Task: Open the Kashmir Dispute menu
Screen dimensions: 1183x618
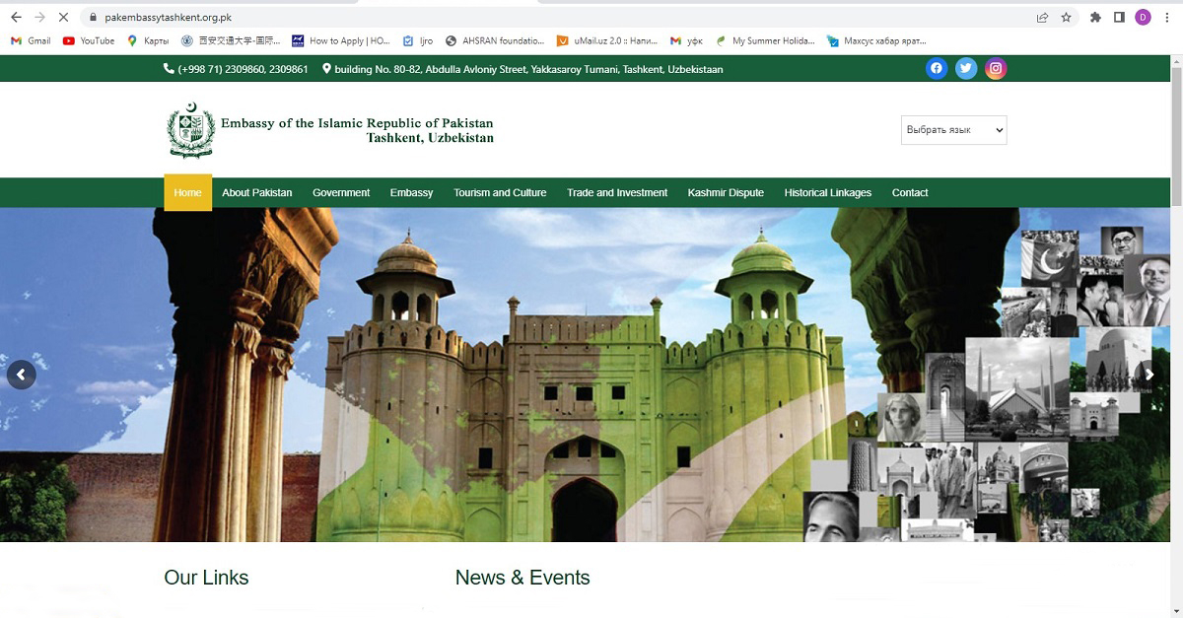Action: click(x=726, y=192)
